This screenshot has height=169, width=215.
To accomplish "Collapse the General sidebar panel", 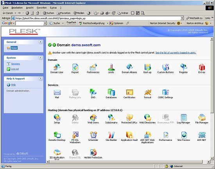I will coord(41,42).
